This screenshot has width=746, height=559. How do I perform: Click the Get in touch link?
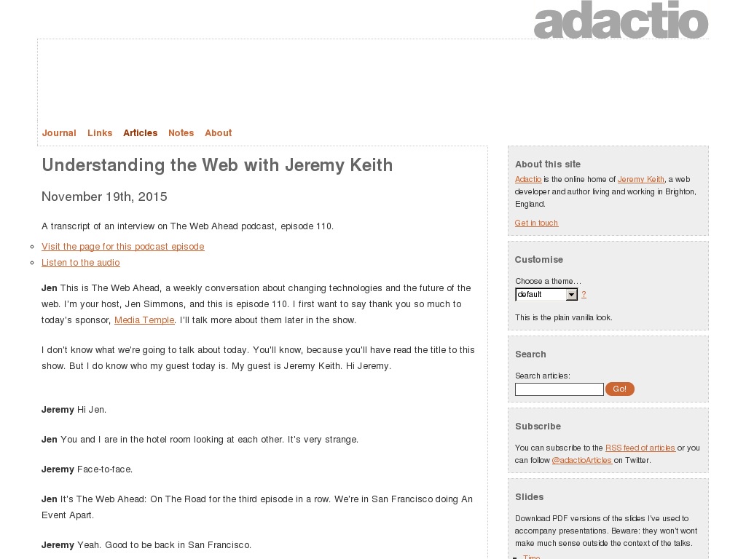coord(536,223)
